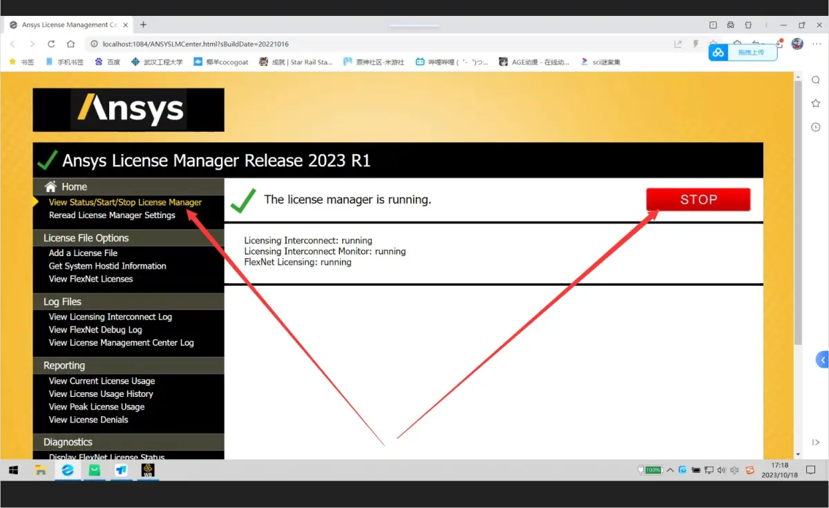
Task: Click the 拖拽上传 cloud upload button
Action: click(x=743, y=52)
